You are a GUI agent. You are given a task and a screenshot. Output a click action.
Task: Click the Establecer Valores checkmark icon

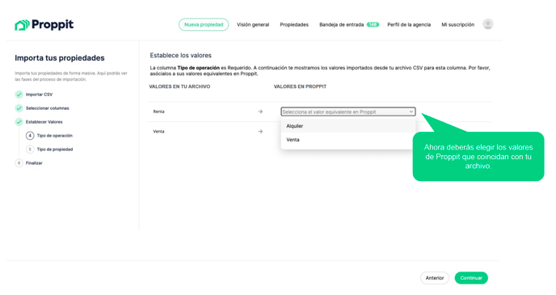[x=19, y=122]
